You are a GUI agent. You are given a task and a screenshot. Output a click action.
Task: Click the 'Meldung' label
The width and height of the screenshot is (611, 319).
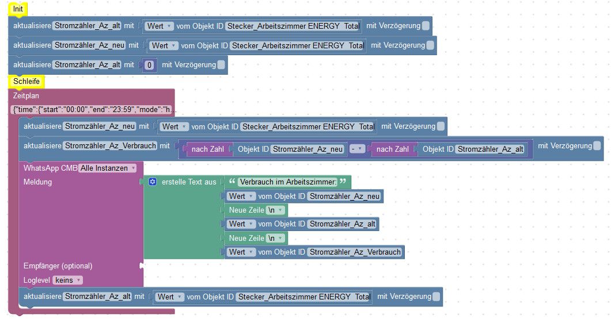37,182
